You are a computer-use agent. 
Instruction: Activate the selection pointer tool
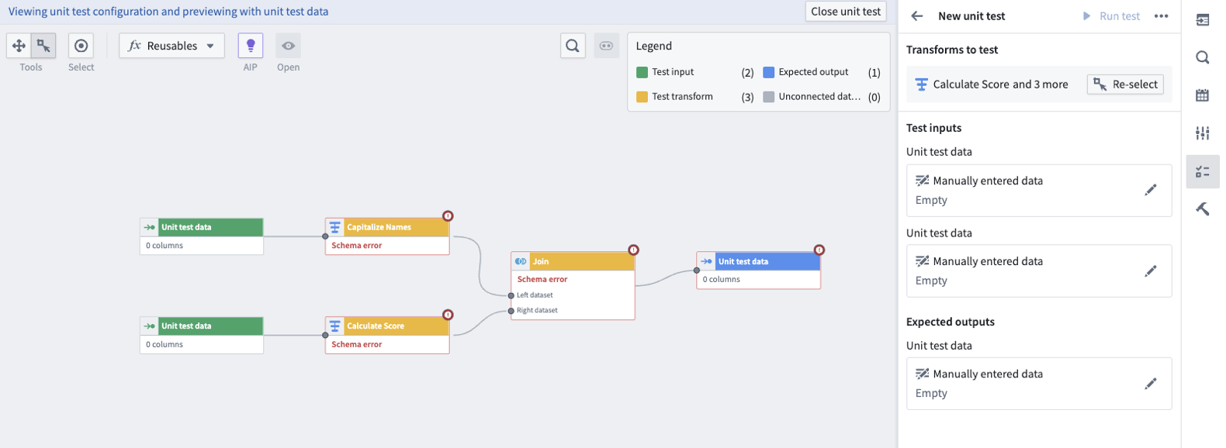coord(43,46)
